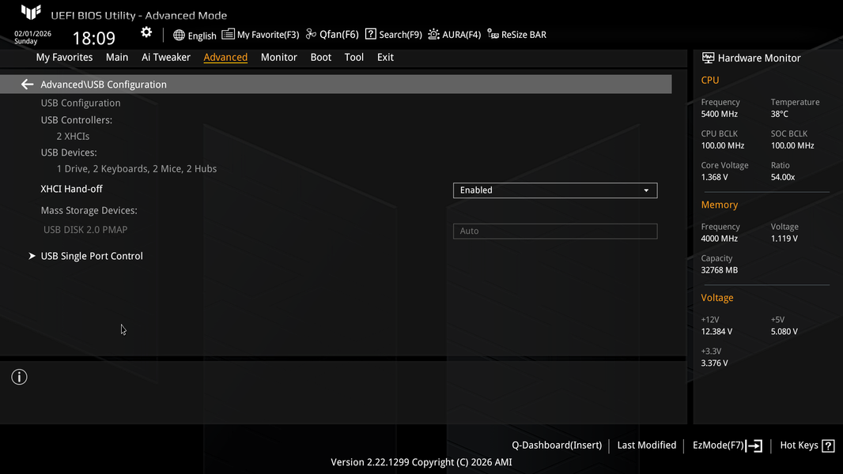
Task: Click the info circle icon
Action: (19, 377)
